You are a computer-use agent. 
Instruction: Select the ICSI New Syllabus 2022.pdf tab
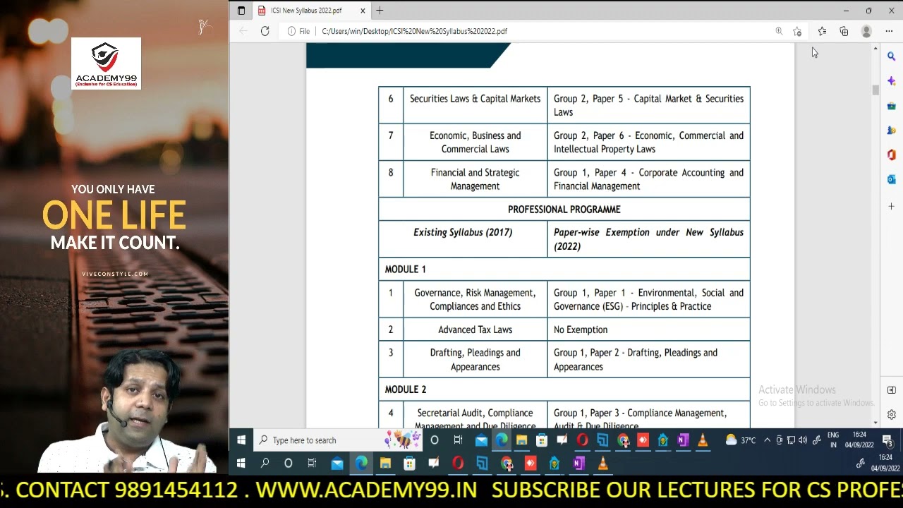(x=311, y=11)
